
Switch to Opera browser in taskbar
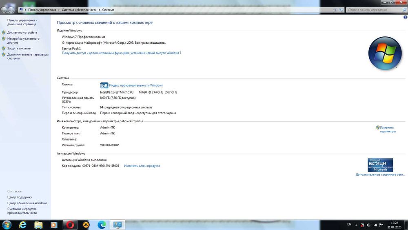click(70, 225)
